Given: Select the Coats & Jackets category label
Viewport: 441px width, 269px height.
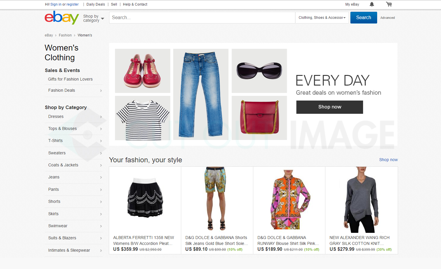Looking at the screenshot, I should pos(63,165).
